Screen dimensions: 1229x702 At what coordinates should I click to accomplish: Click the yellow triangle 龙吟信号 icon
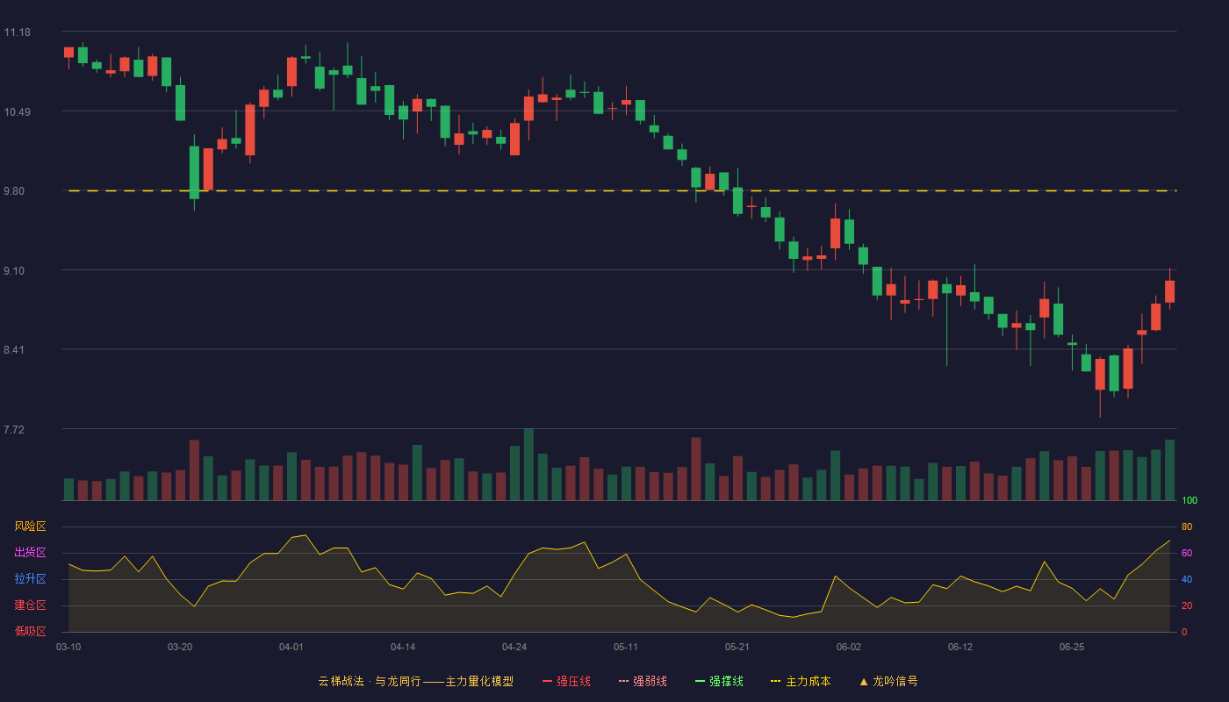click(864, 681)
